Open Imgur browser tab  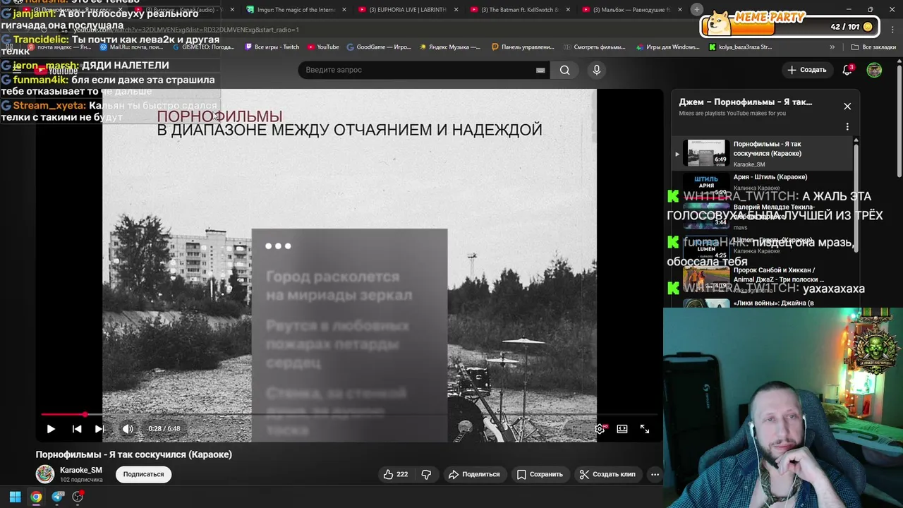[291, 10]
